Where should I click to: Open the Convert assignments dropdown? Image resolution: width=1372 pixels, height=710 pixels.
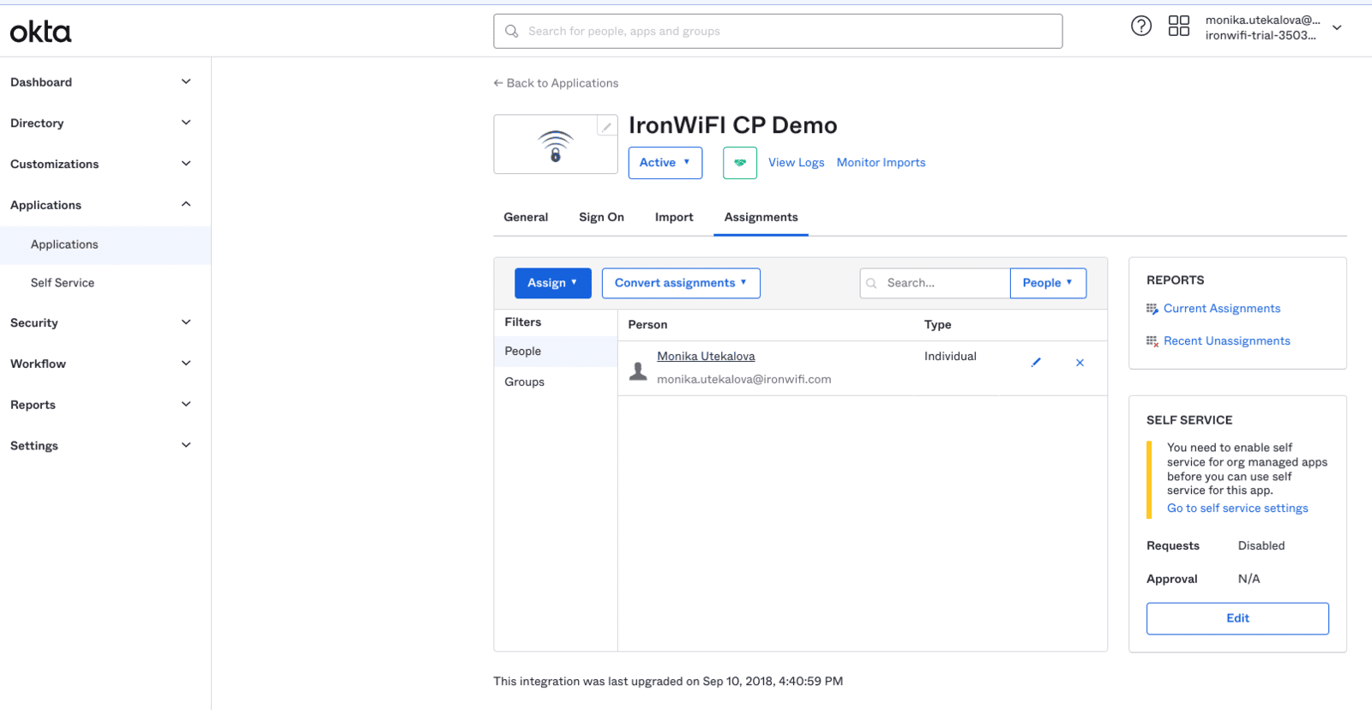pos(681,283)
